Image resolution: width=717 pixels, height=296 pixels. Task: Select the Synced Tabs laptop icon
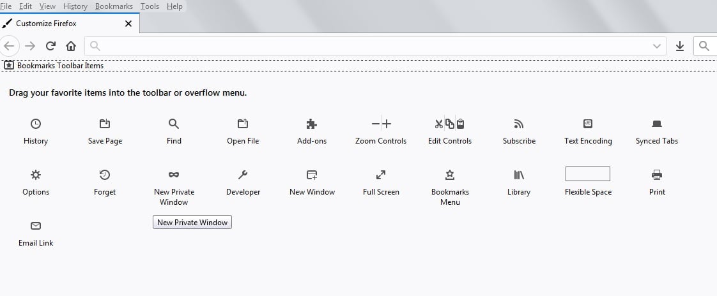tap(657, 124)
